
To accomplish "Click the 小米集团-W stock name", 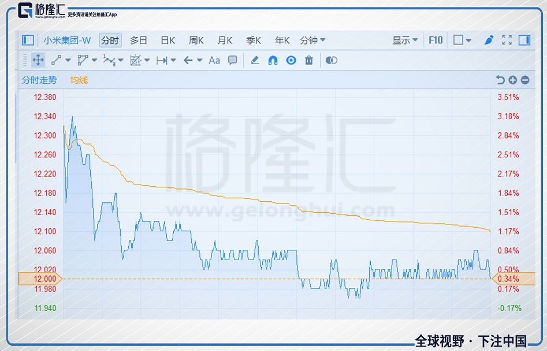I will [67, 40].
